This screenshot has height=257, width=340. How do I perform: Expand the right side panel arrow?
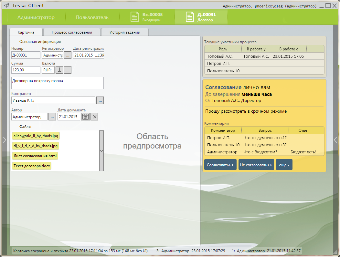pos(335,140)
